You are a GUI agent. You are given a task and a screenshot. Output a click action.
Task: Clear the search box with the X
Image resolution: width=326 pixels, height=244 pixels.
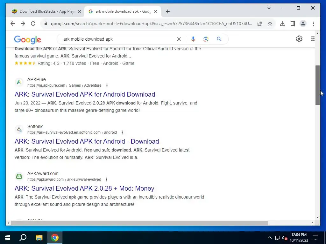click(179, 39)
